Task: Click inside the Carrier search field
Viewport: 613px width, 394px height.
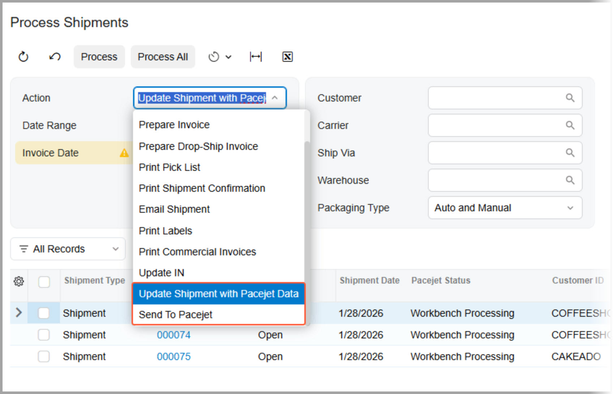Action: point(499,125)
